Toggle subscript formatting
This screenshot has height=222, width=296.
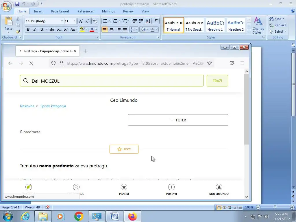[59, 29]
